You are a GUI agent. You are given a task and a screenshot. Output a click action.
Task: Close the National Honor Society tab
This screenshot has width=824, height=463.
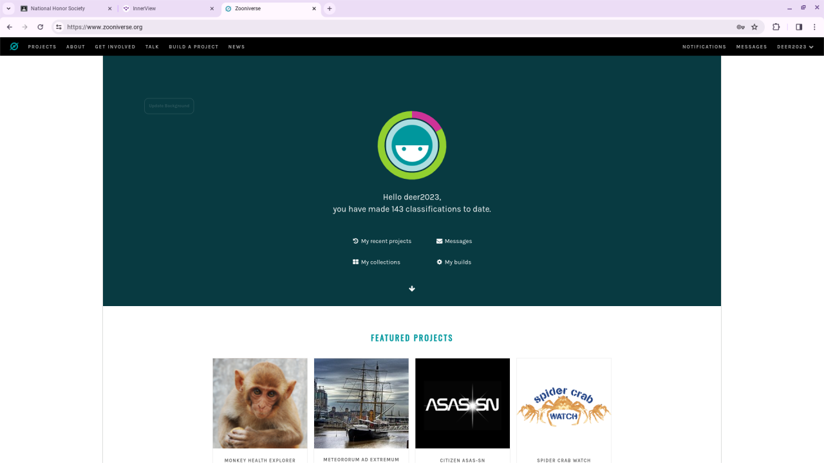109,9
